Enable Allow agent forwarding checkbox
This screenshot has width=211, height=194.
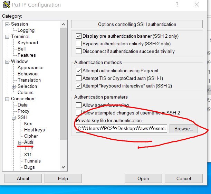coord(79,105)
